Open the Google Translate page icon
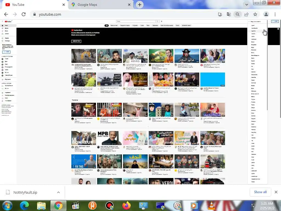 [x=229, y=14]
